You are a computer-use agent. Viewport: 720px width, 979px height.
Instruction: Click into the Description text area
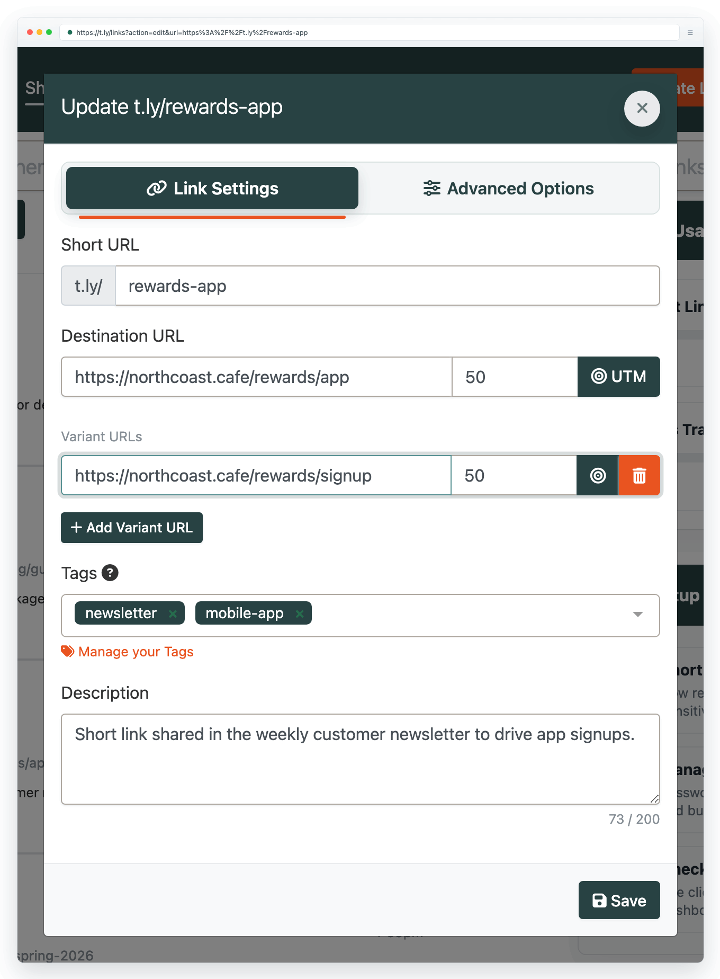coord(361,759)
